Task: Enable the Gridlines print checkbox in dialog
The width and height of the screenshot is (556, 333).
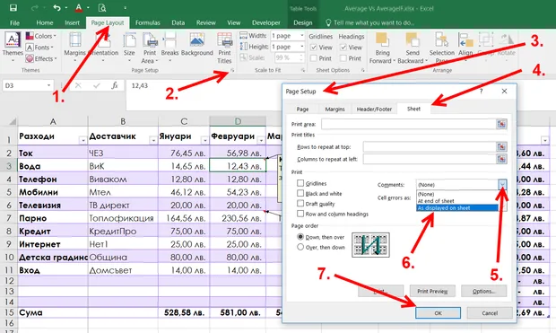Action: (x=300, y=183)
